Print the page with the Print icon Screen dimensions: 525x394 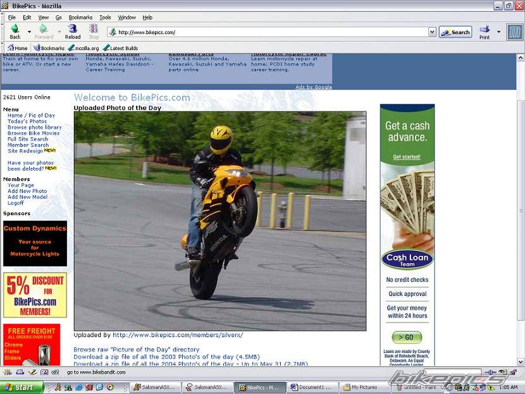(485, 32)
